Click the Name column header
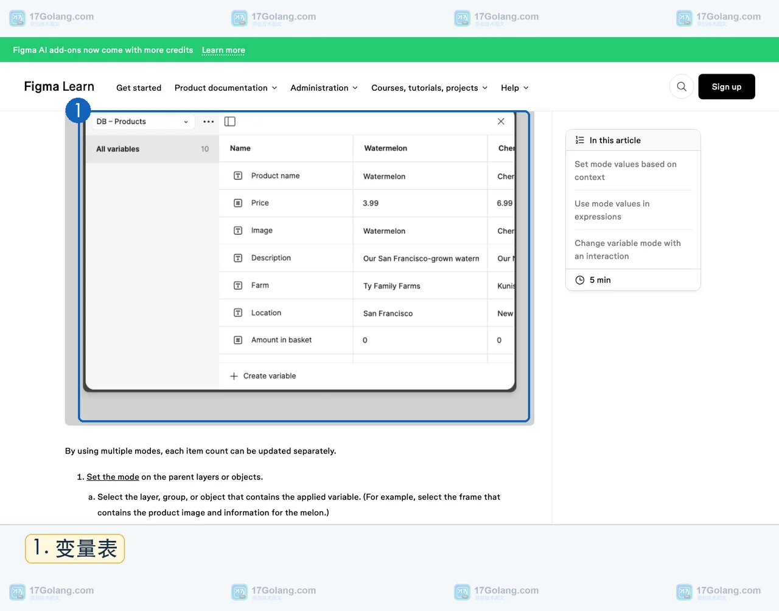The width and height of the screenshot is (779, 611). point(240,148)
